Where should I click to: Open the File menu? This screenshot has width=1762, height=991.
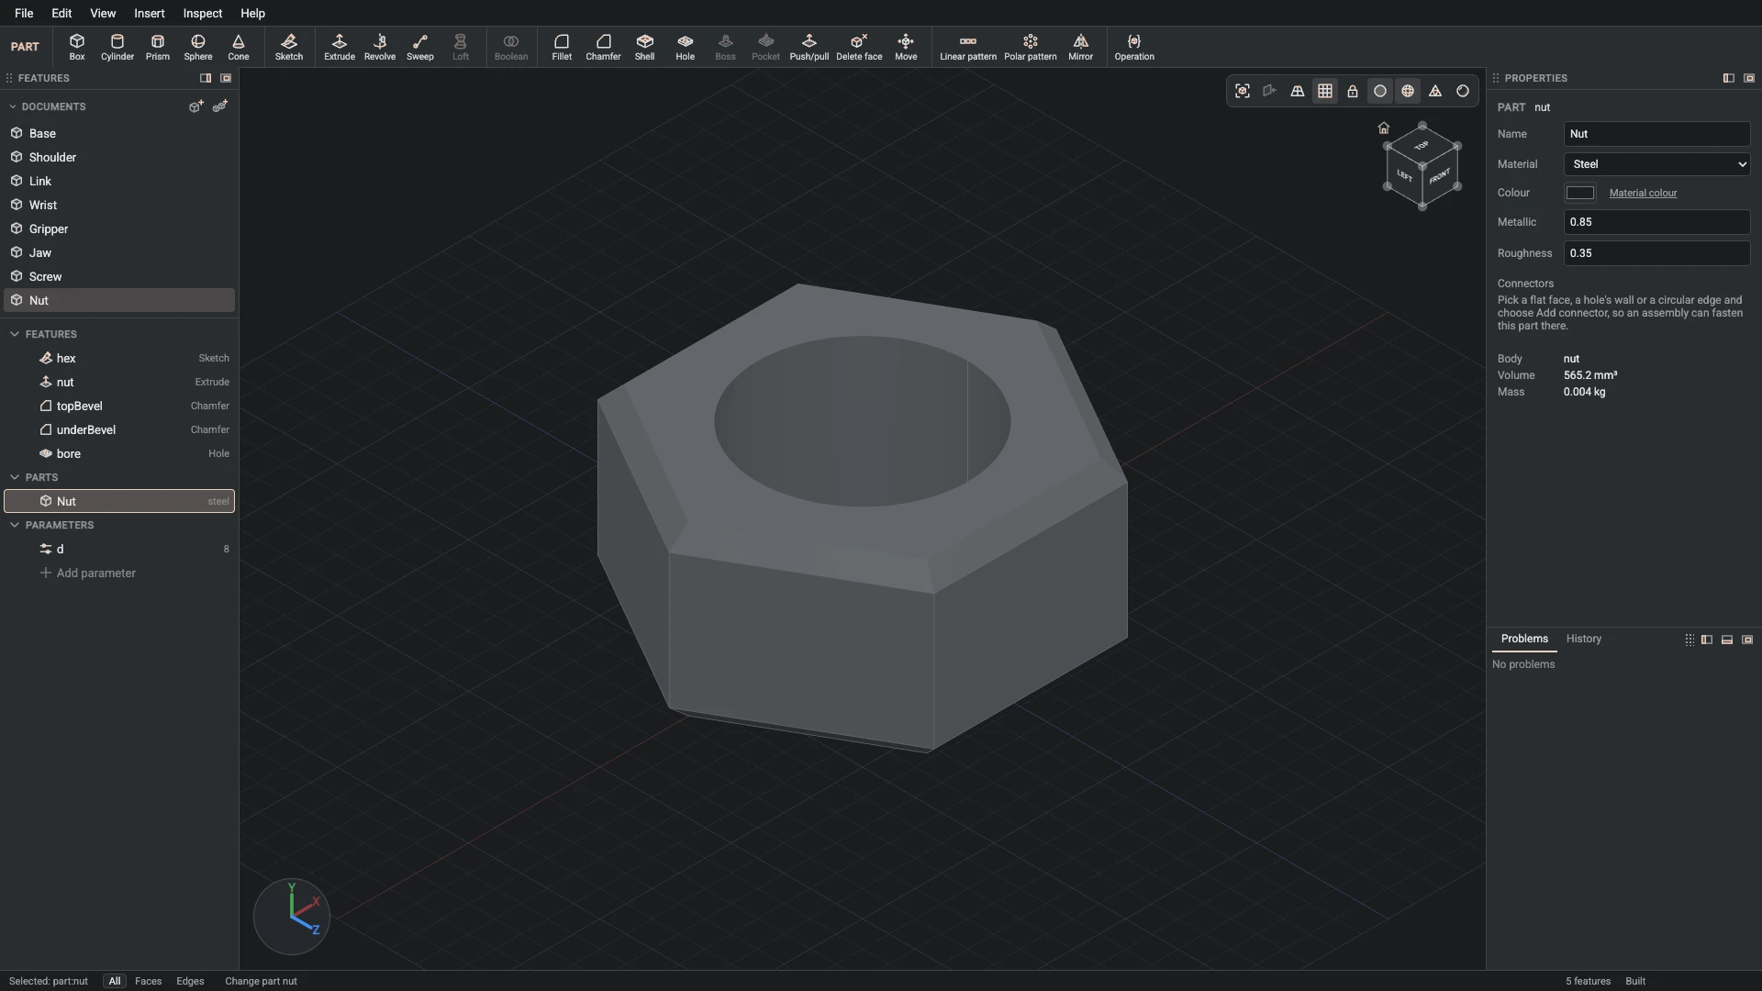pos(24,13)
